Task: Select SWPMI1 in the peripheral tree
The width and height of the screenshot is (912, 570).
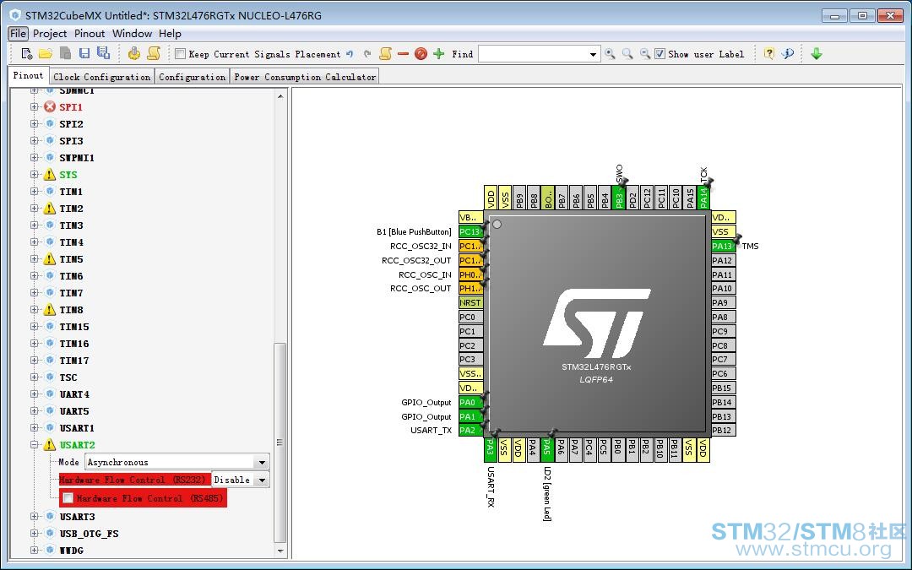Action: point(77,158)
